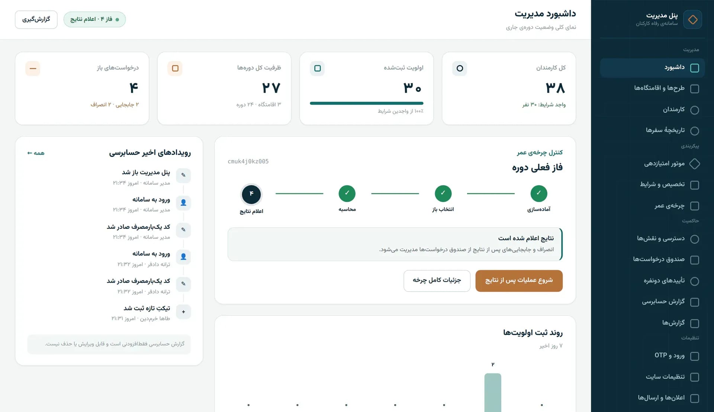Select the اعلام نتایج step number four circle

point(251,194)
